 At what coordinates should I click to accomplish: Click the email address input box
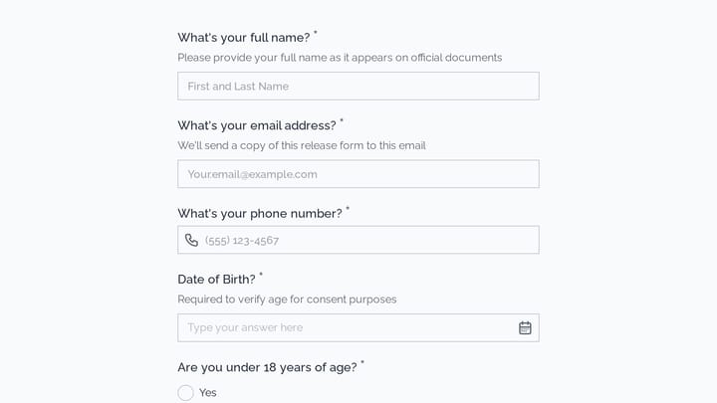click(x=358, y=173)
